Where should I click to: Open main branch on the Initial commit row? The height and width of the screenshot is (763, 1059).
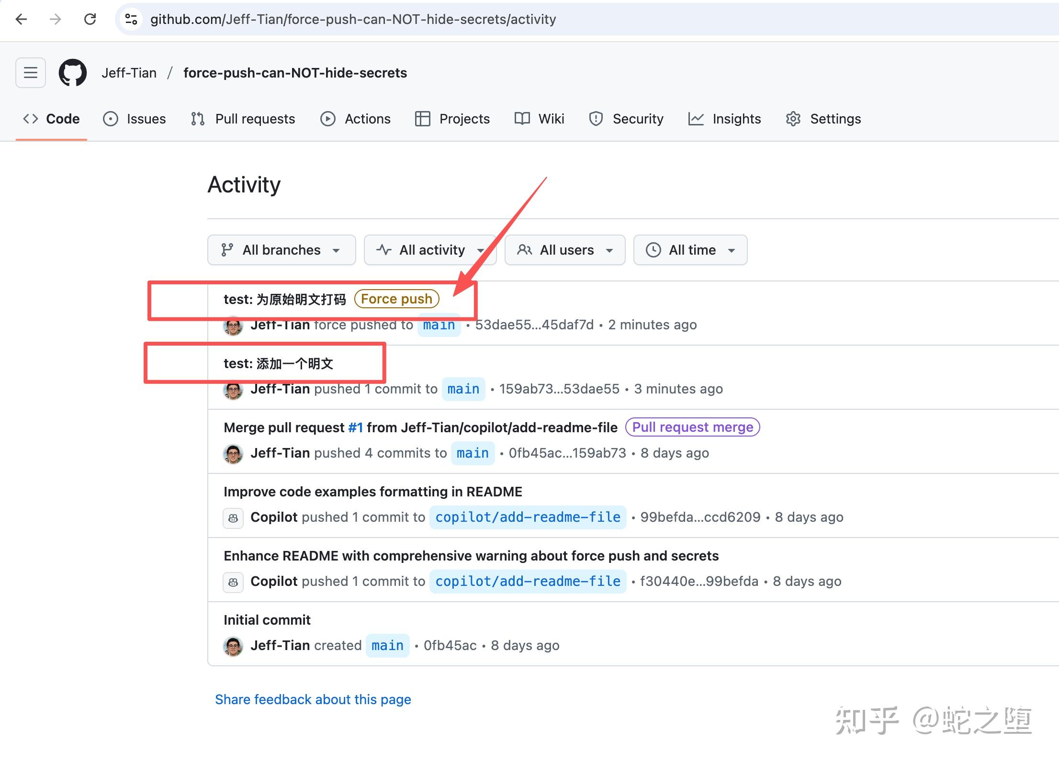387,646
